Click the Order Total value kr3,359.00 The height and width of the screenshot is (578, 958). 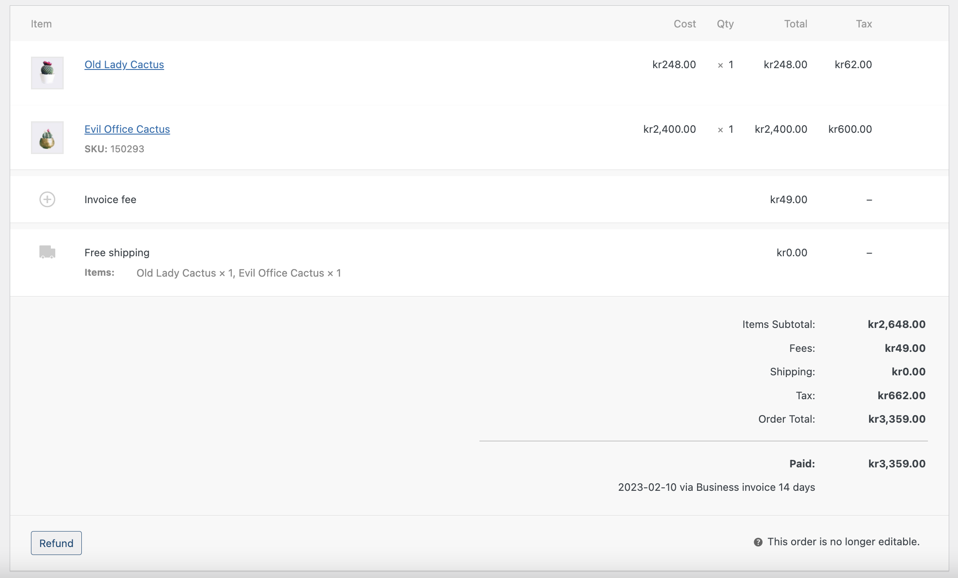(x=897, y=419)
